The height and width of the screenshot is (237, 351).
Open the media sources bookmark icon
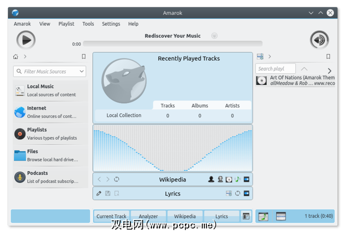(x=83, y=57)
